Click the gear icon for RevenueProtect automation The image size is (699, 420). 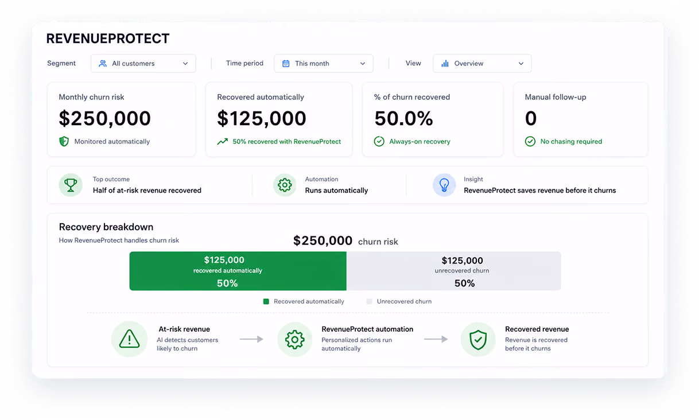[x=295, y=339]
